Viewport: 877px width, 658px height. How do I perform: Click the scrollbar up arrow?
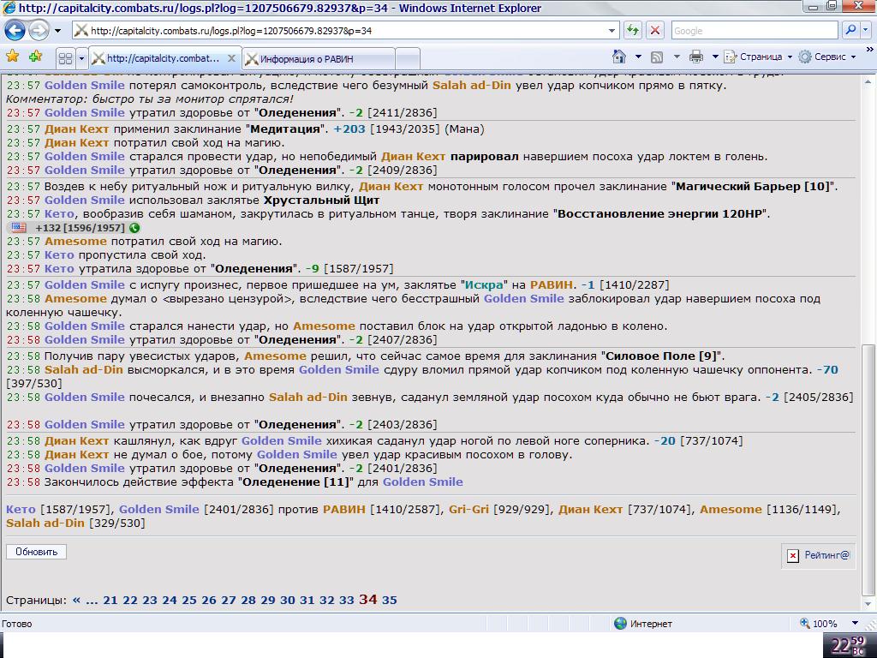tap(868, 81)
